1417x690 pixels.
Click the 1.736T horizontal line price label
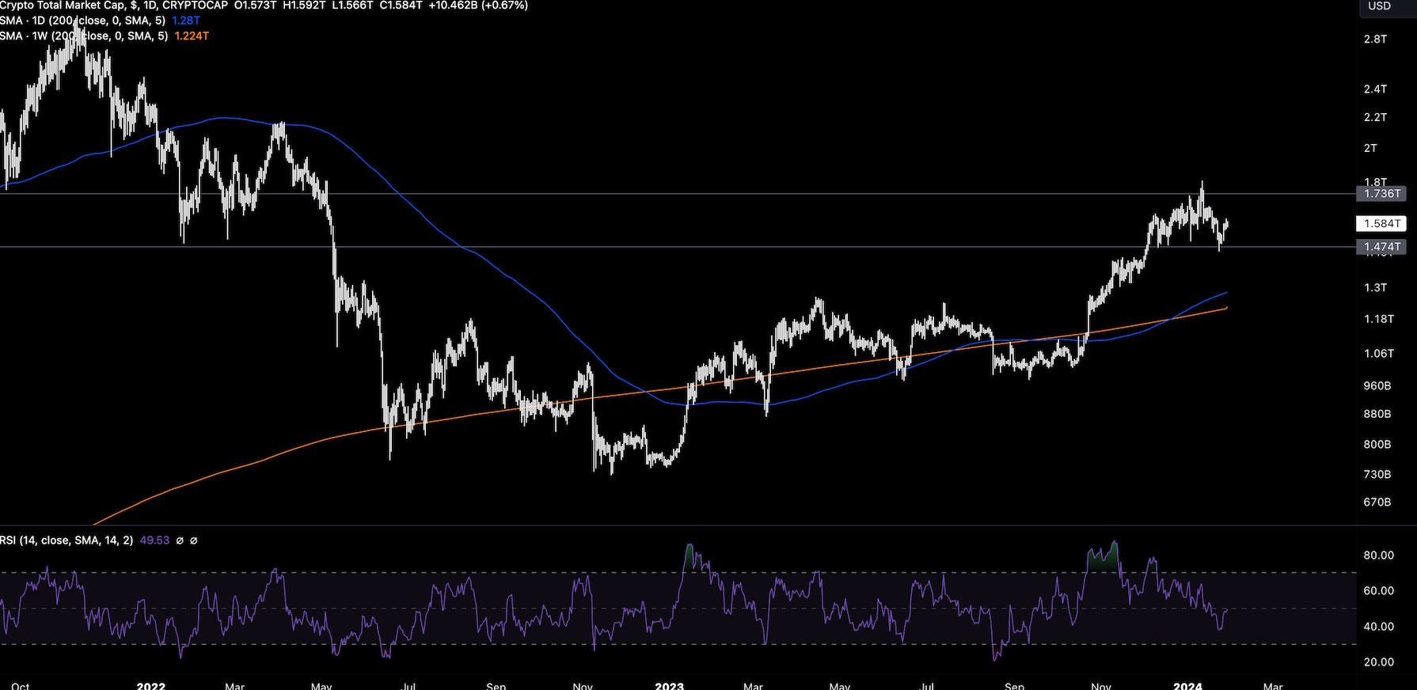[x=1382, y=194]
